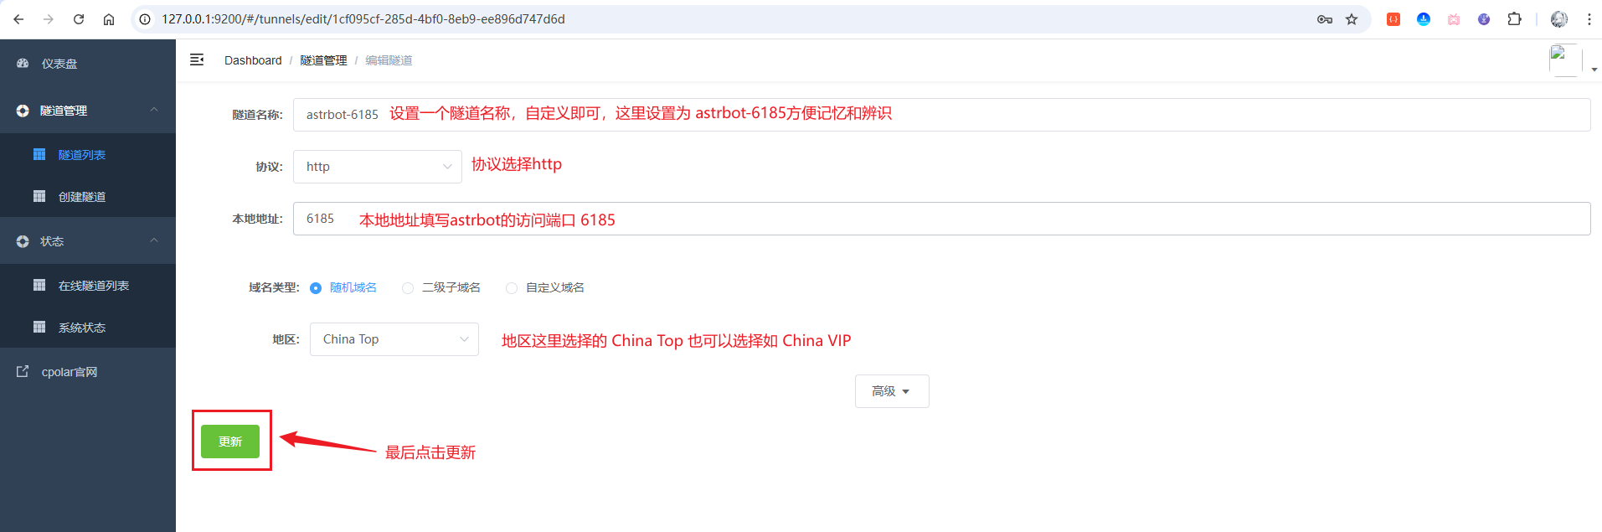Choose the 自定义域名 radio option

512,288
